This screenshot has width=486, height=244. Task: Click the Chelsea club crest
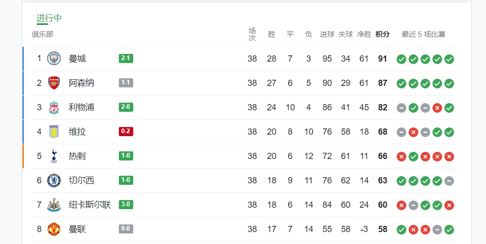[54, 180]
